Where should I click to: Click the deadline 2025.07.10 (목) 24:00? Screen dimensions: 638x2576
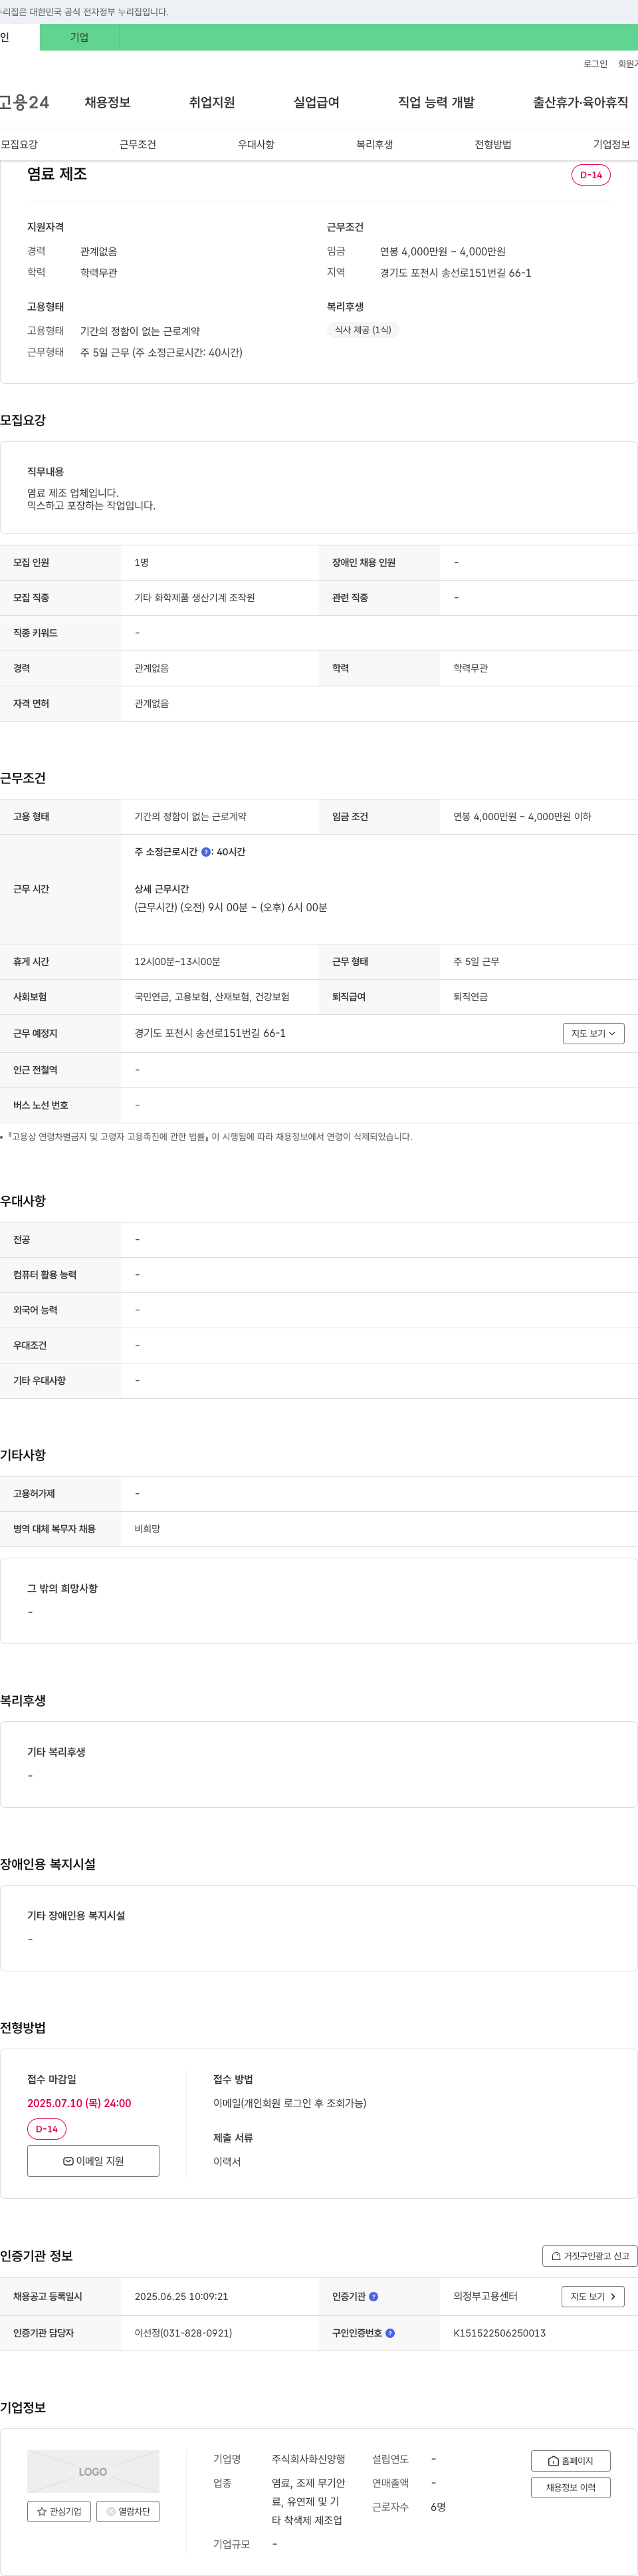[x=79, y=2103]
